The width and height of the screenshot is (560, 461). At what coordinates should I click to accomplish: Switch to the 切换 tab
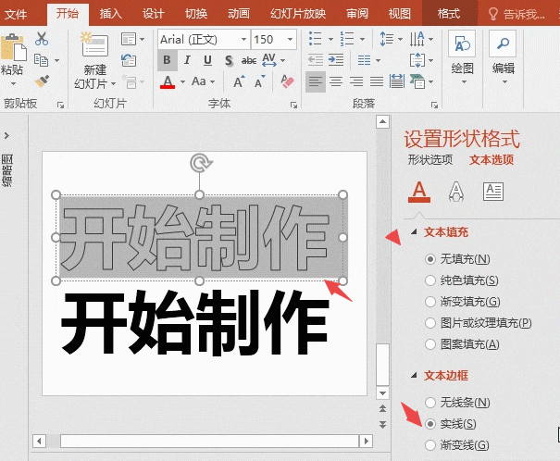196,14
